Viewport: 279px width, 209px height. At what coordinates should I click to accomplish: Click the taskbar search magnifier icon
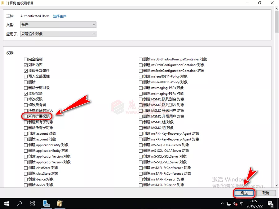(x=20, y=203)
